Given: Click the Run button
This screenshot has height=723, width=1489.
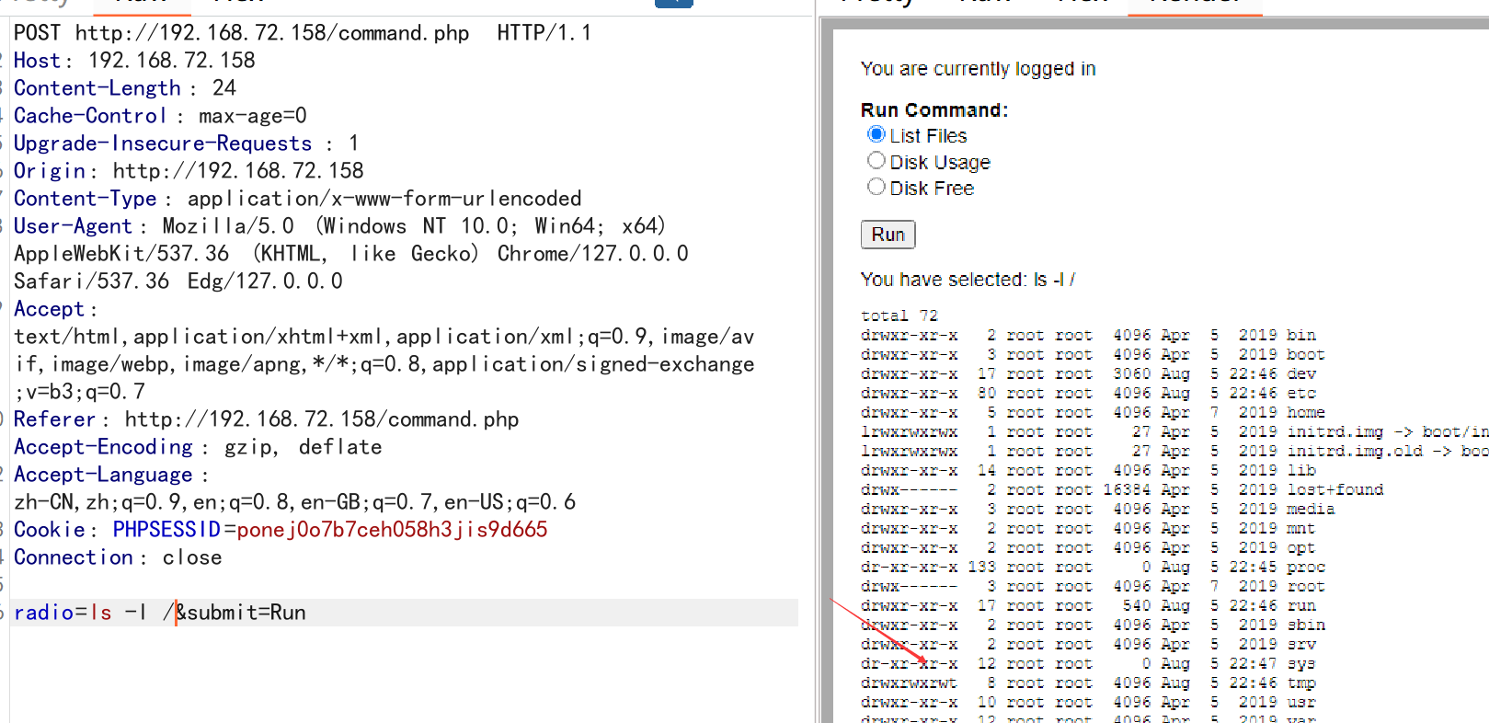Looking at the screenshot, I should click(x=888, y=235).
